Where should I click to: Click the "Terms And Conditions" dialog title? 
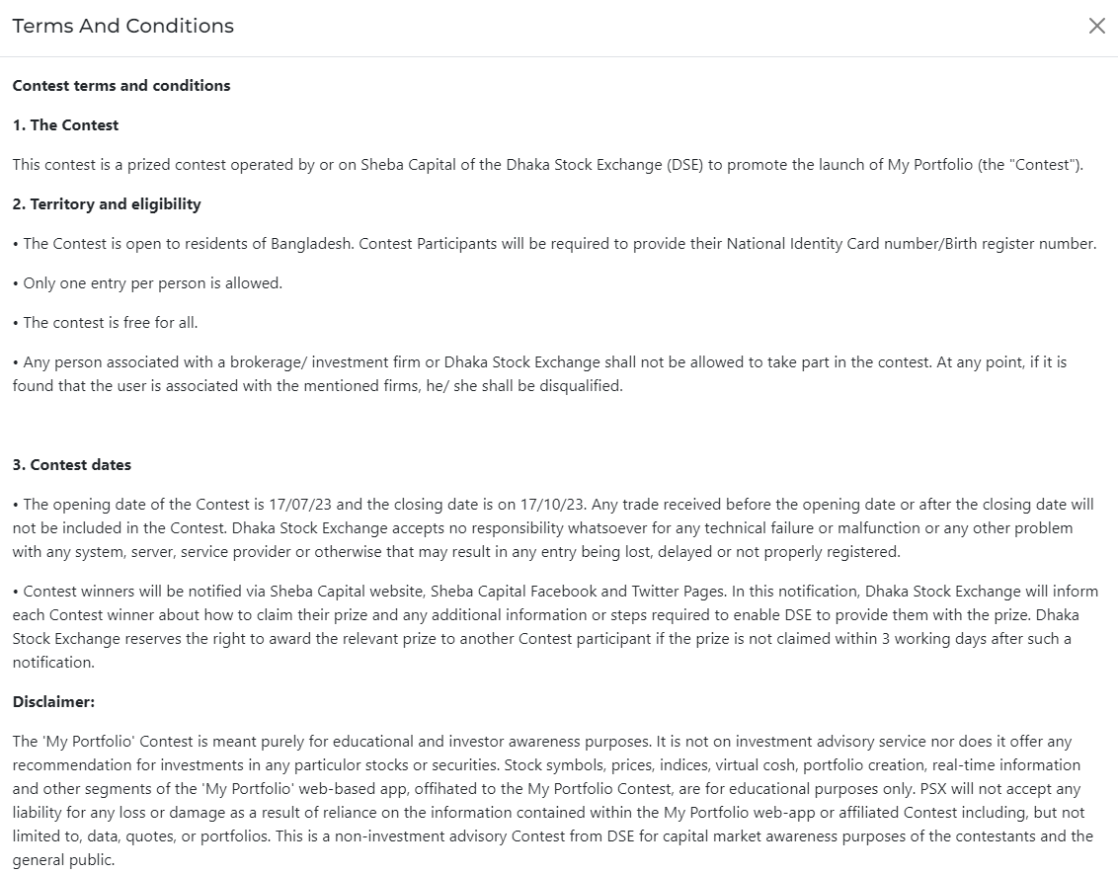pyautogui.click(x=123, y=27)
